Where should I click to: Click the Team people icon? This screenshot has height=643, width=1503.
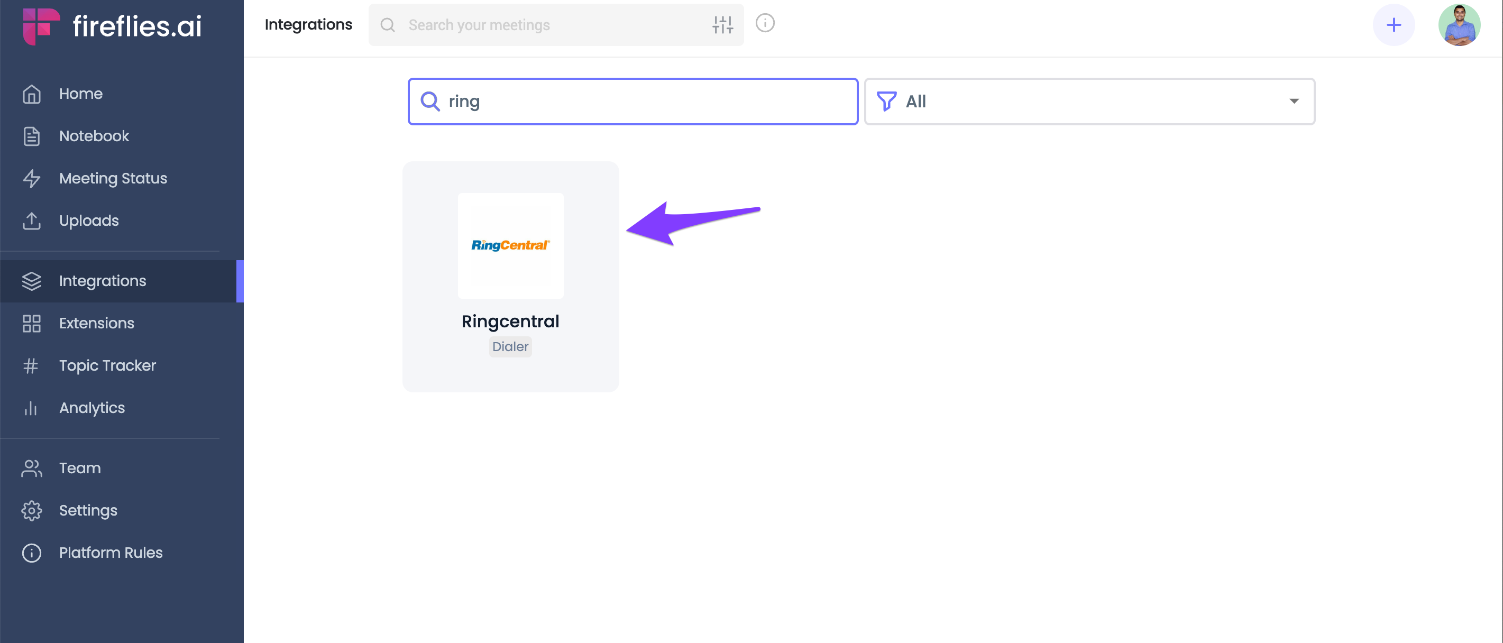pyautogui.click(x=32, y=469)
